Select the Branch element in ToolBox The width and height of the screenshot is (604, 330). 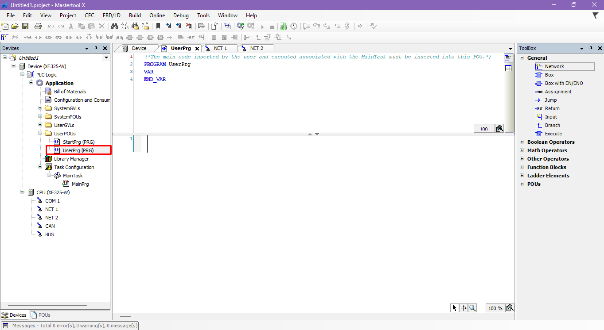[x=552, y=125]
